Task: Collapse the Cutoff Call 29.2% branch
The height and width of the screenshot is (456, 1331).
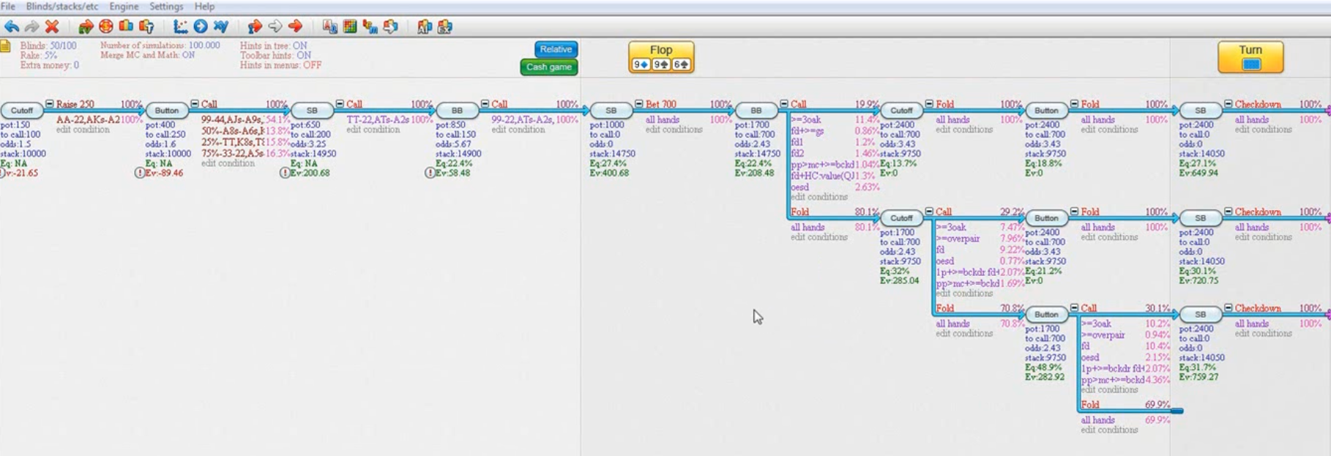Action: [x=929, y=212]
